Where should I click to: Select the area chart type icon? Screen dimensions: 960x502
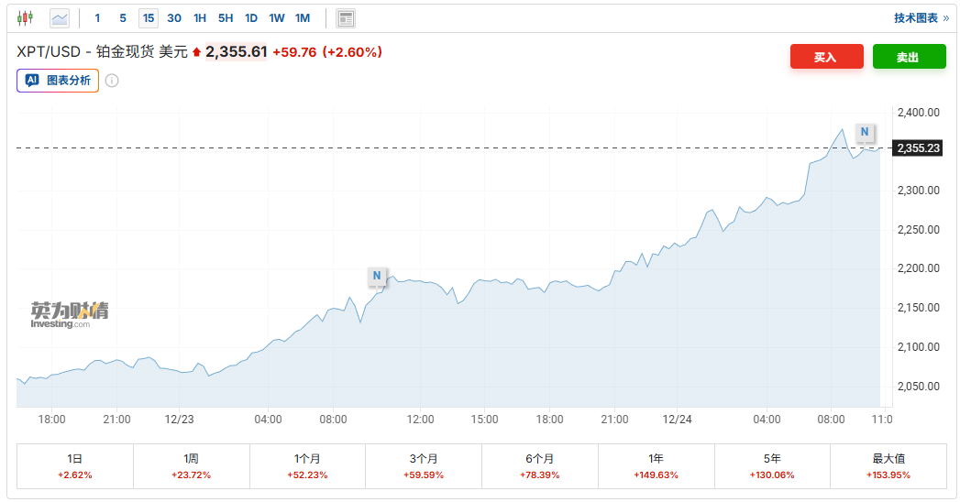coord(60,17)
